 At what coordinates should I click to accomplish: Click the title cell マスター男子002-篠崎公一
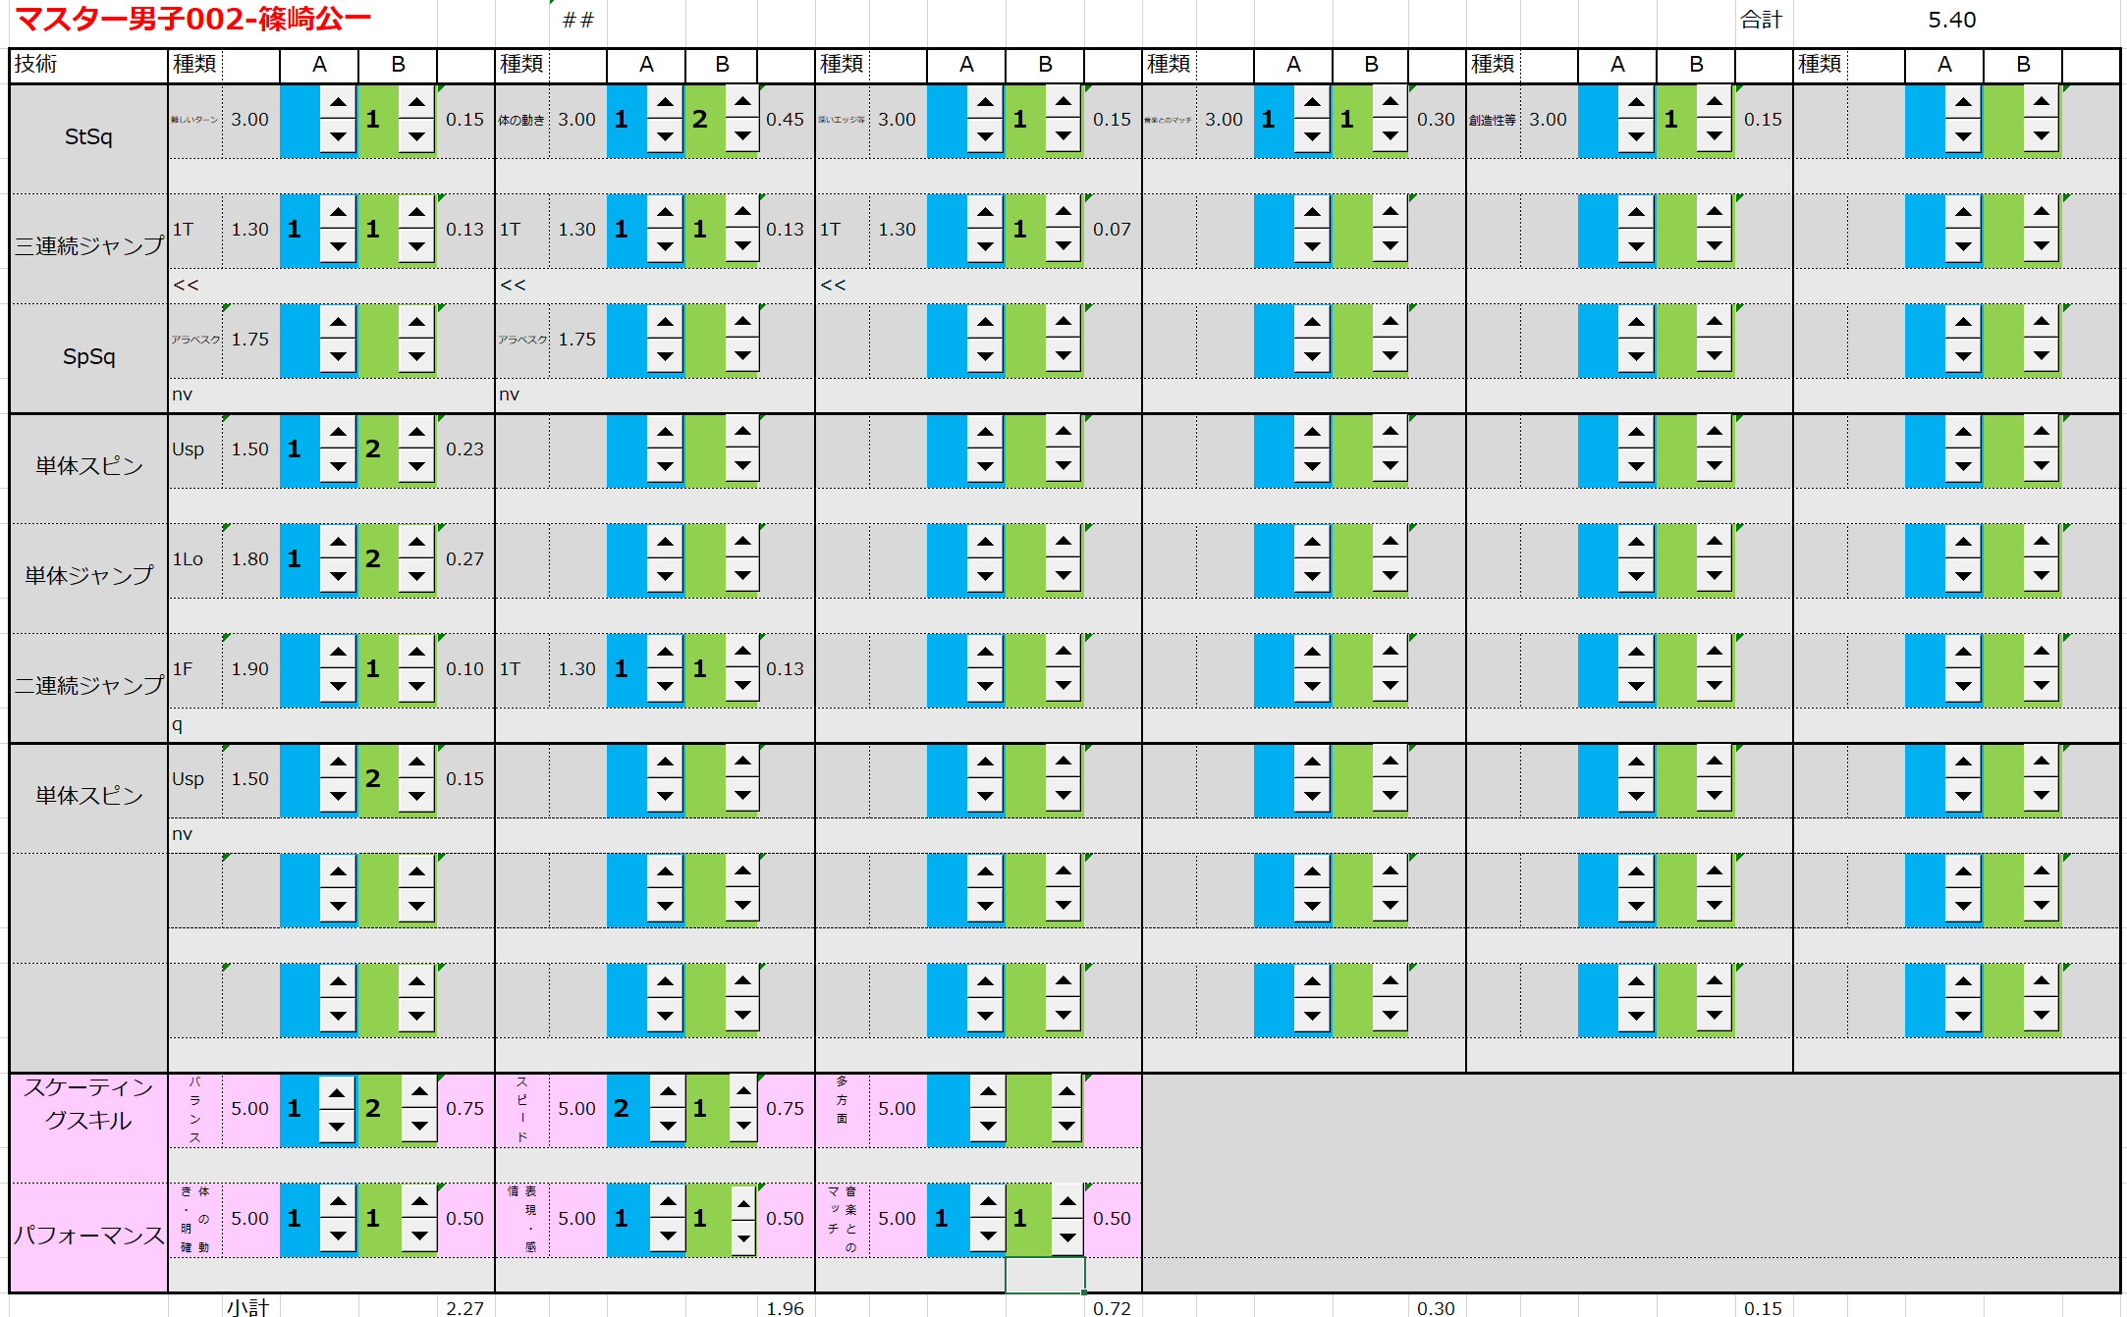(193, 20)
